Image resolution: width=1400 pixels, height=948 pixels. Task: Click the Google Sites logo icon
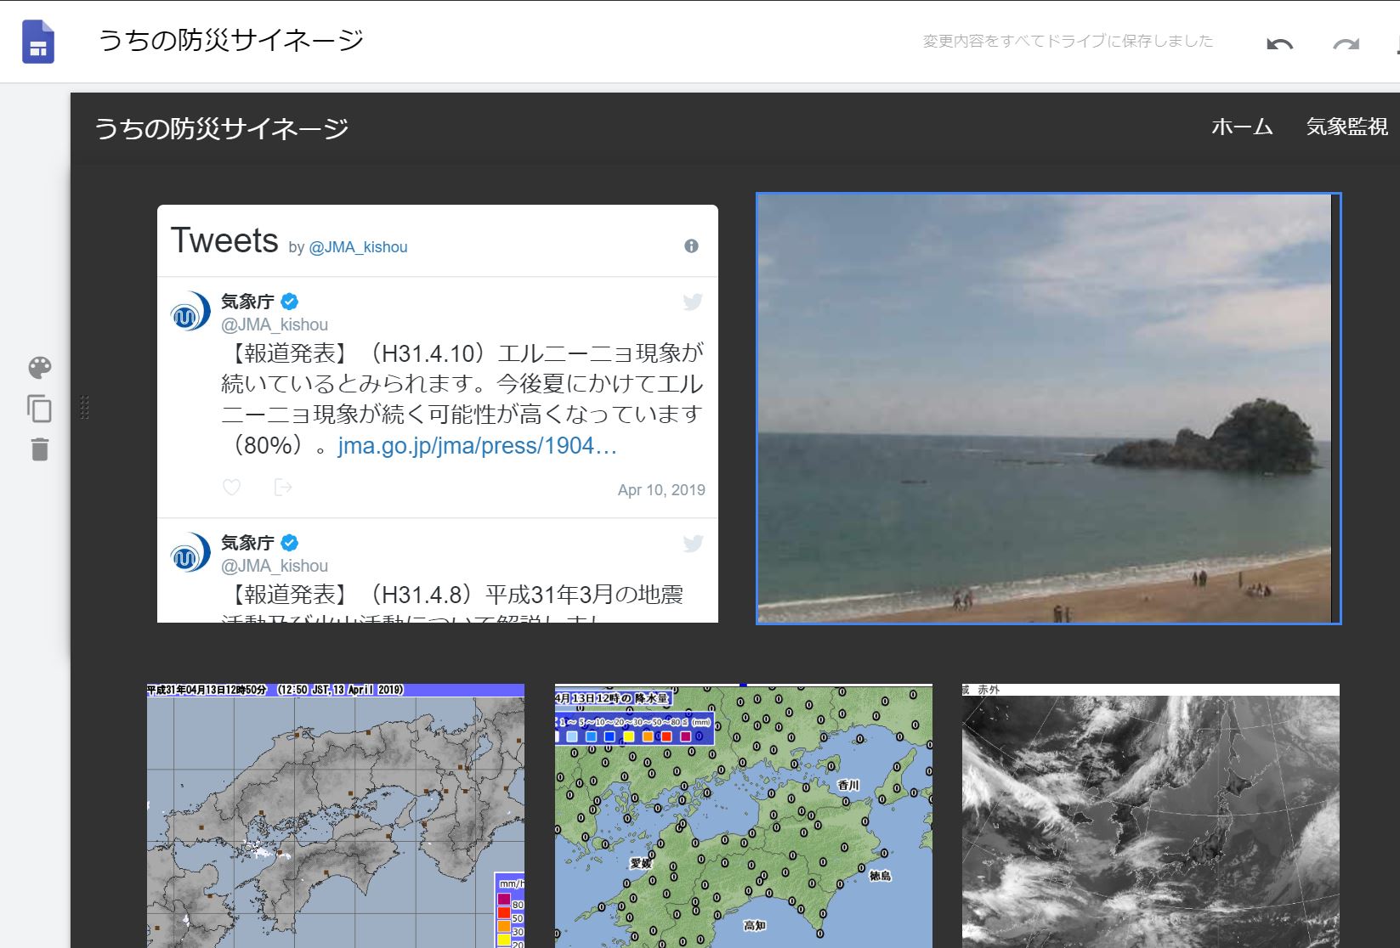38,41
